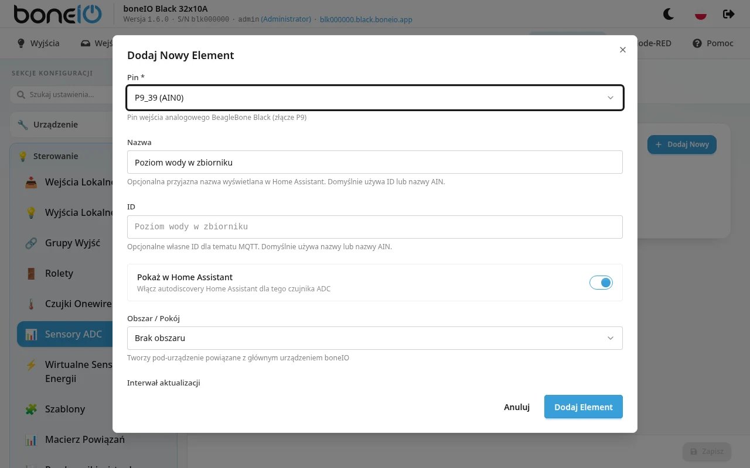Click the Nazwa field with Poziom wody
The height and width of the screenshot is (468, 750).
click(x=375, y=162)
